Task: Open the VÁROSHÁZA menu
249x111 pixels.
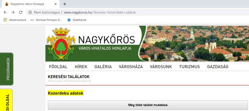Action: [131, 67]
